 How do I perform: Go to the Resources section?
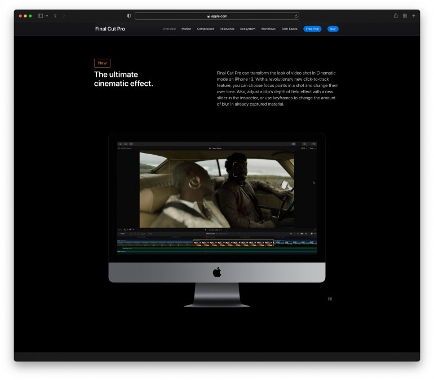[227, 29]
